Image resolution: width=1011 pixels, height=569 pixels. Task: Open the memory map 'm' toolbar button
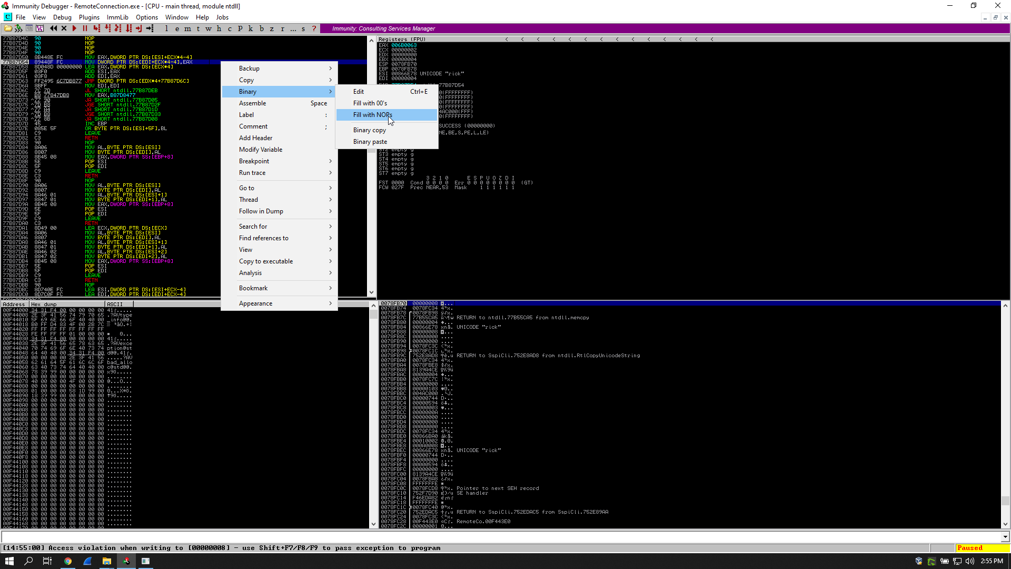187,28
